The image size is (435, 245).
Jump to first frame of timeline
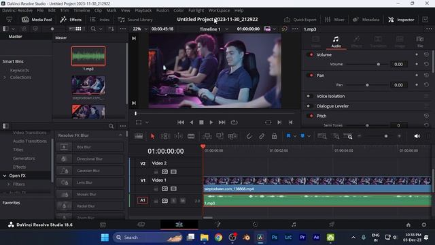click(181, 122)
